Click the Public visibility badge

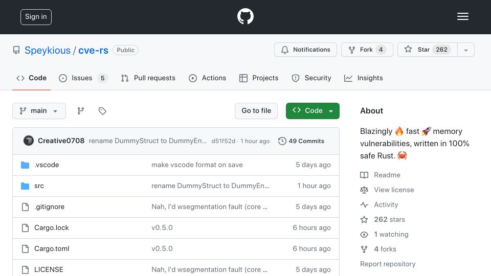(x=126, y=50)
